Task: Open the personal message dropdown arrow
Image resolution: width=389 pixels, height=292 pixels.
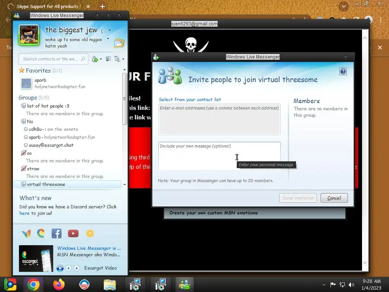Action: [x=108, y=39]
